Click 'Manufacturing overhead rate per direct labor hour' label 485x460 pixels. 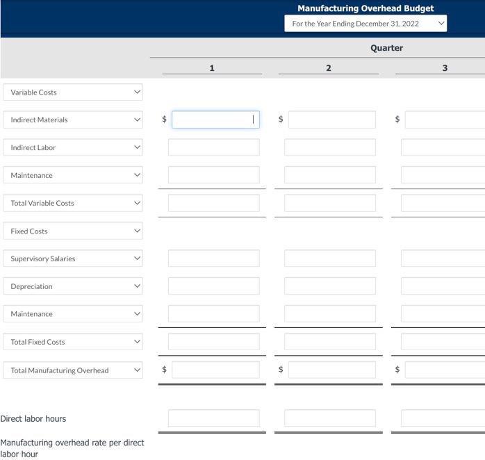[x=72, y=448]
